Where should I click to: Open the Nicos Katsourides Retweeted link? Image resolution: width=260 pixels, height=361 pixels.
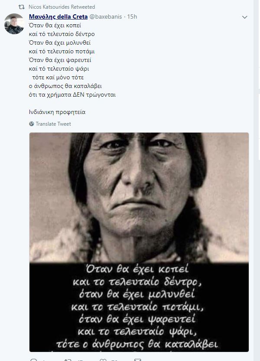click(62, 7)
